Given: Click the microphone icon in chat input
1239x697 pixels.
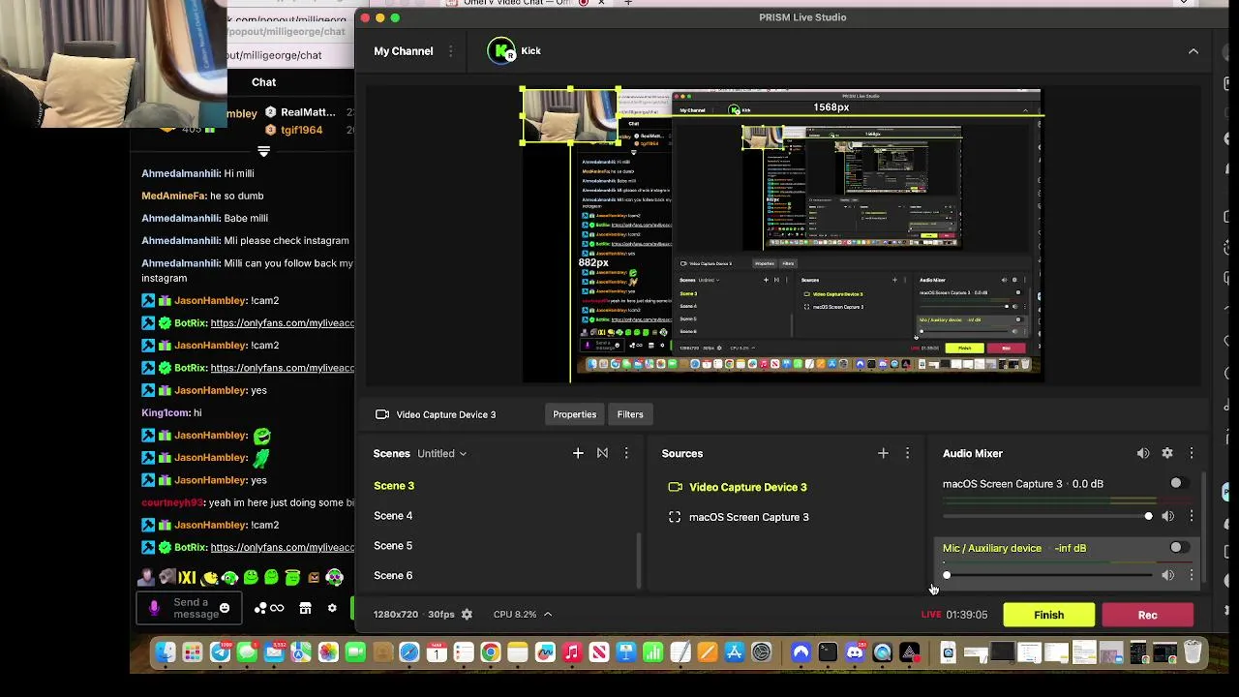Looking at the screenshot, I should (x=154, y=608).
